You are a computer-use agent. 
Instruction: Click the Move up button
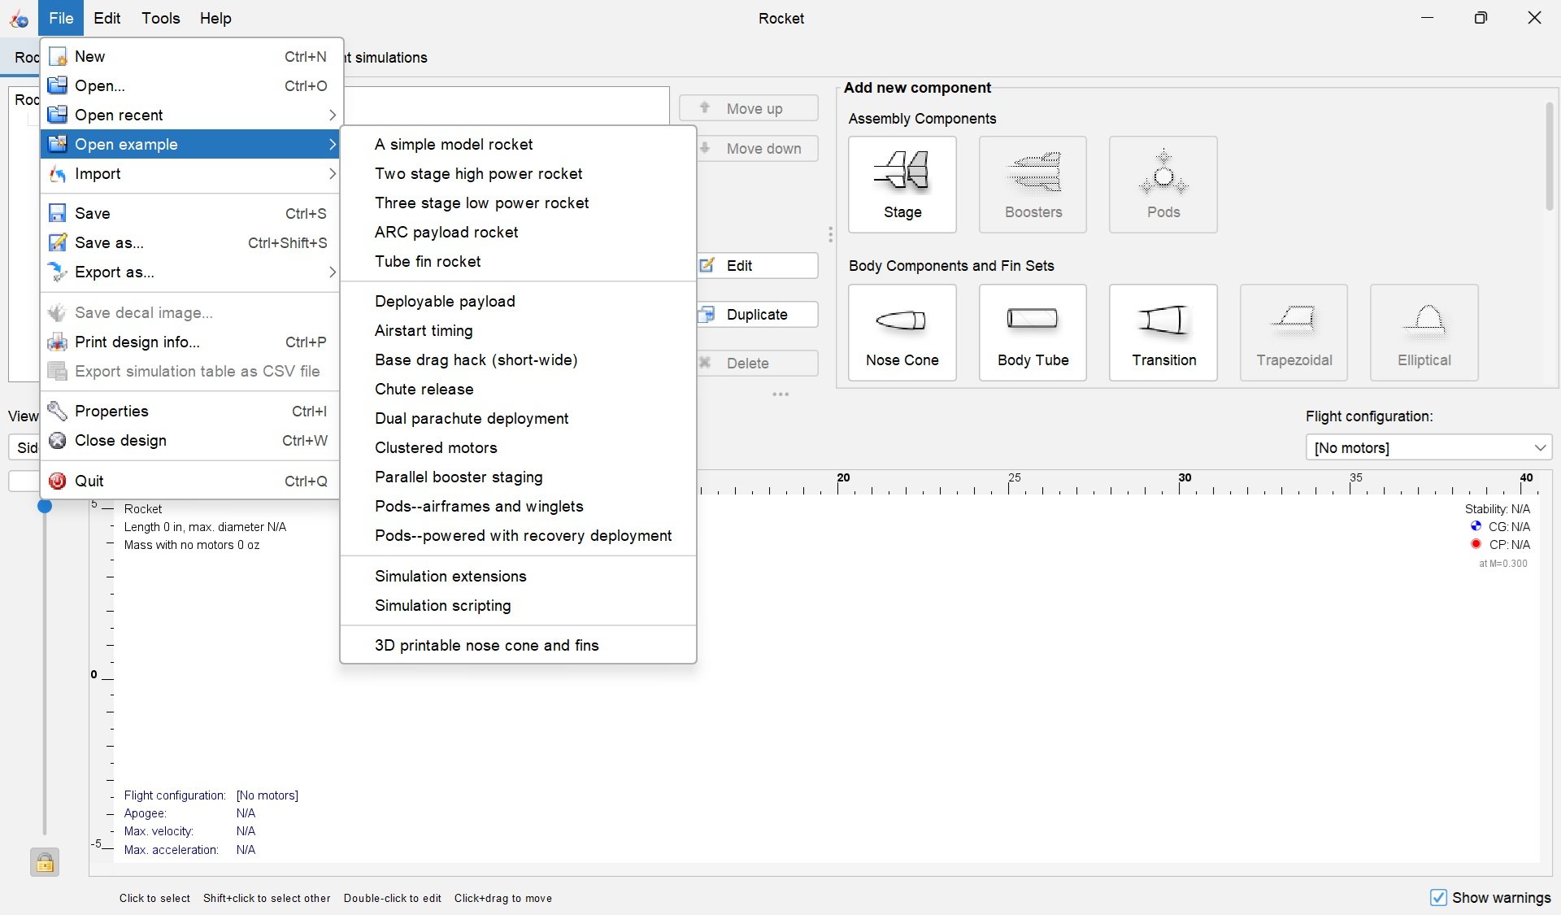749,108
